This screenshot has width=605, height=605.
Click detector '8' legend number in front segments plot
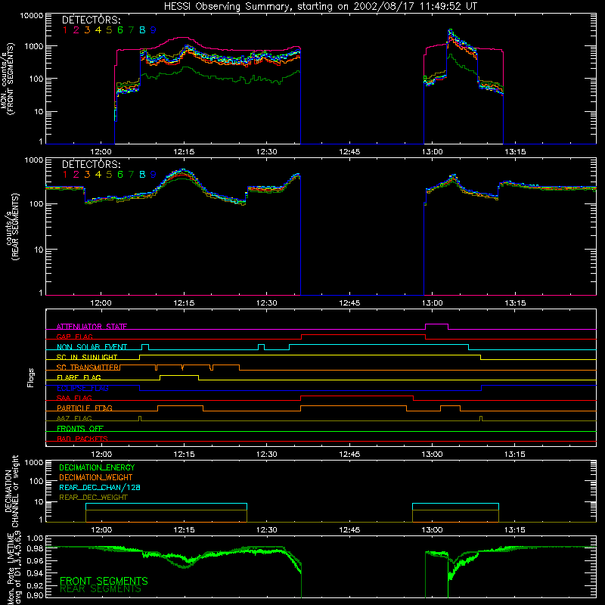(142, 30)
